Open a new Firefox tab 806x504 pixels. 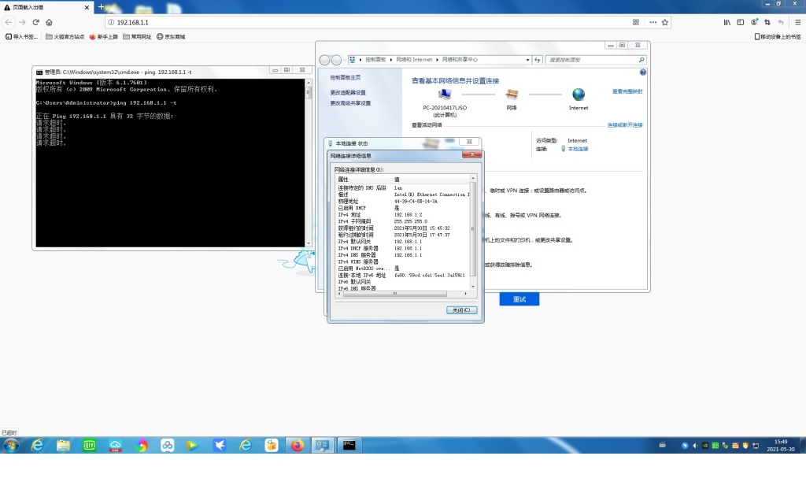coord(101,6)
